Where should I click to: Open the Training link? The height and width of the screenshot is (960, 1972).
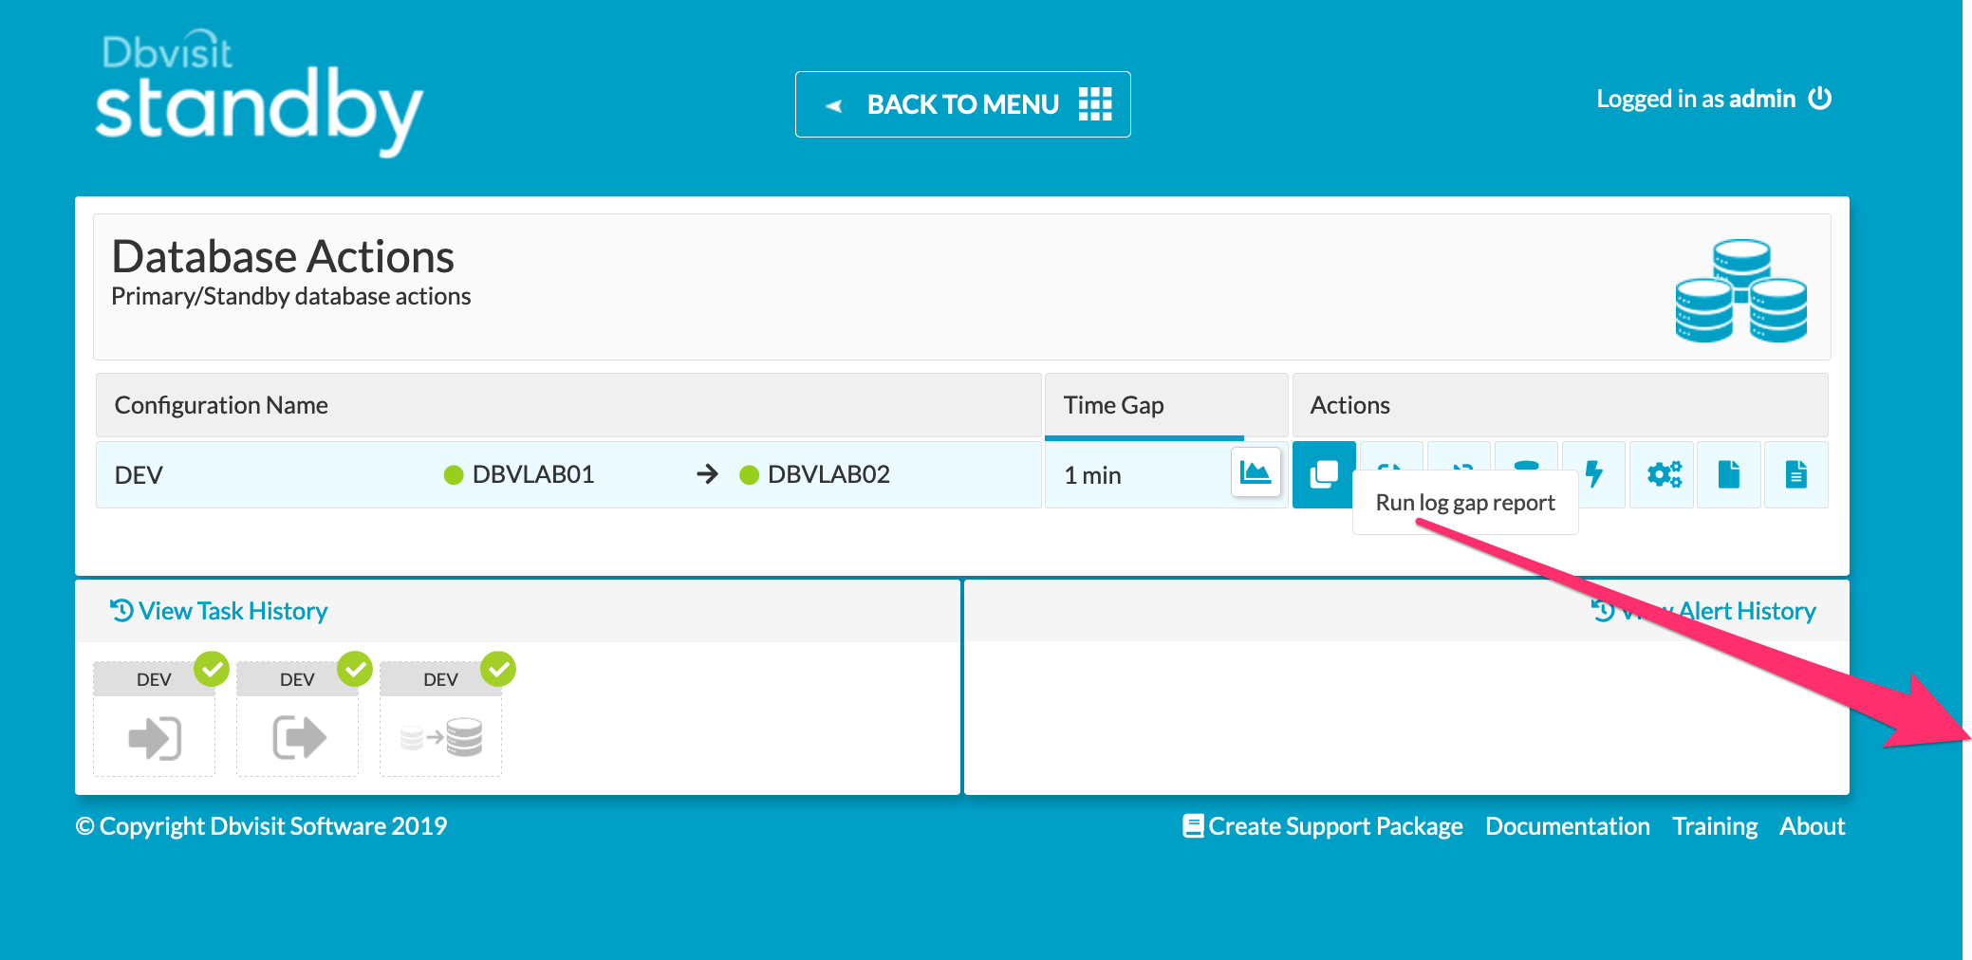(1715, 826)
